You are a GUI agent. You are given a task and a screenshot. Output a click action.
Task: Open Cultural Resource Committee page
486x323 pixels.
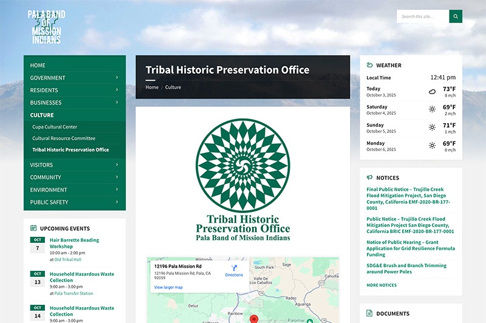pyautogui.click(x=64, y=138)
